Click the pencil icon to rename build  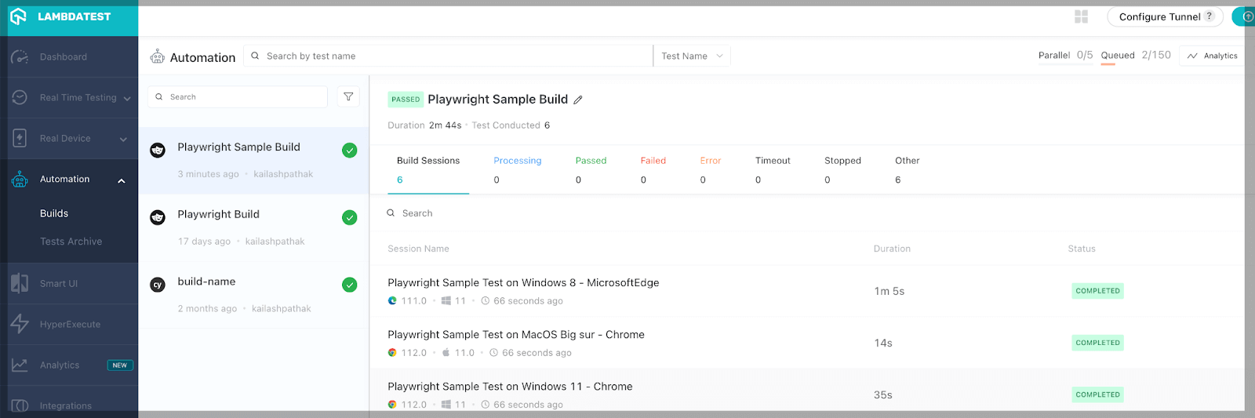click(578, 100)
